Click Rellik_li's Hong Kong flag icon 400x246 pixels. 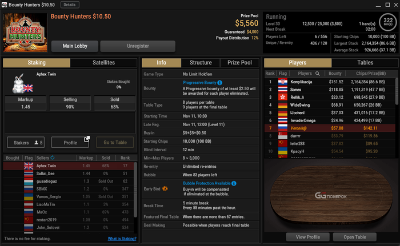pyautogui.click(x=282, y=97)
